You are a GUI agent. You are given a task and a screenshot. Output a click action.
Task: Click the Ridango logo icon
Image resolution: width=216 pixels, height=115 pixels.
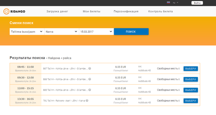coord(7,12)
